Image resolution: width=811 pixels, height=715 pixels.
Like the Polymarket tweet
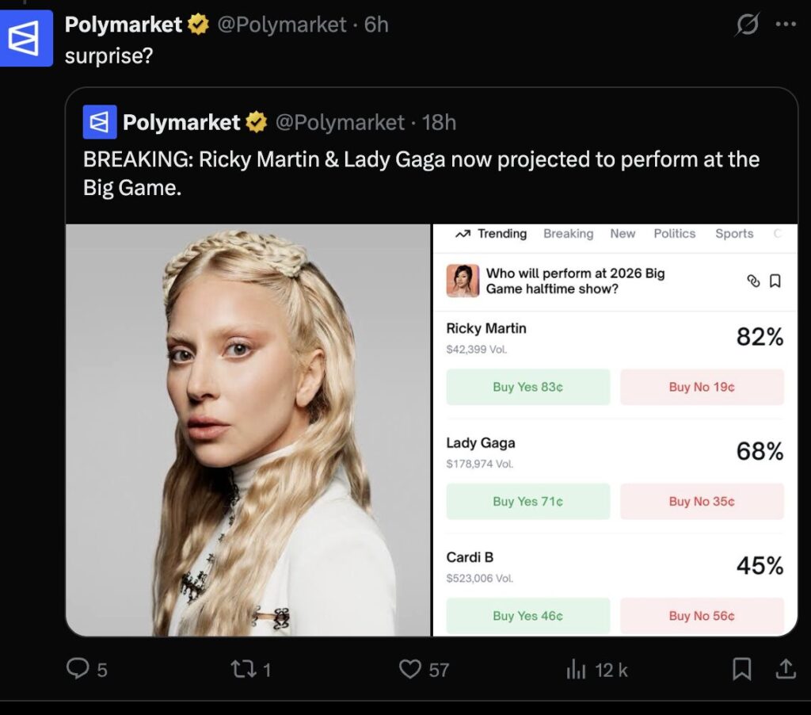410,670
